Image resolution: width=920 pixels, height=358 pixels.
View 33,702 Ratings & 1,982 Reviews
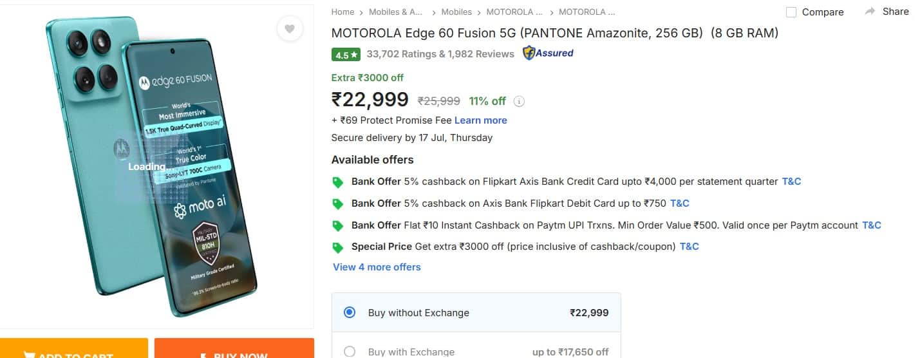(440, 54)
